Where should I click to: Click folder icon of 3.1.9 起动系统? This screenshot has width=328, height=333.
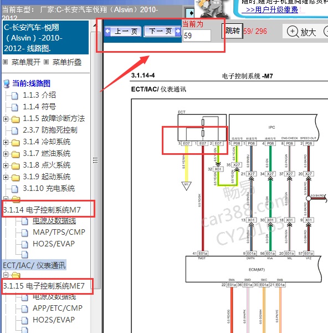(16, 178)
